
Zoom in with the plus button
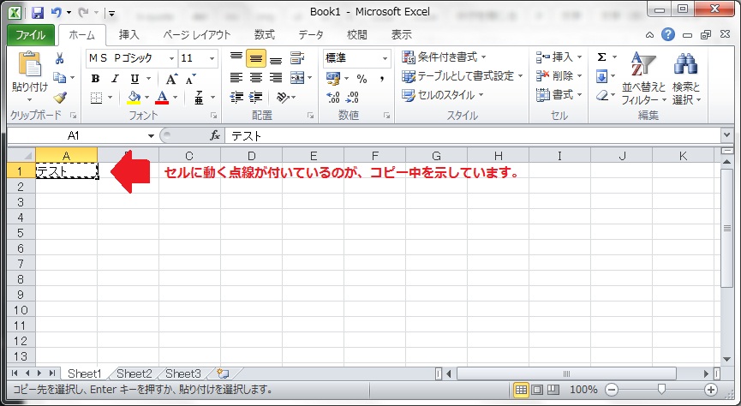(711, 390)
